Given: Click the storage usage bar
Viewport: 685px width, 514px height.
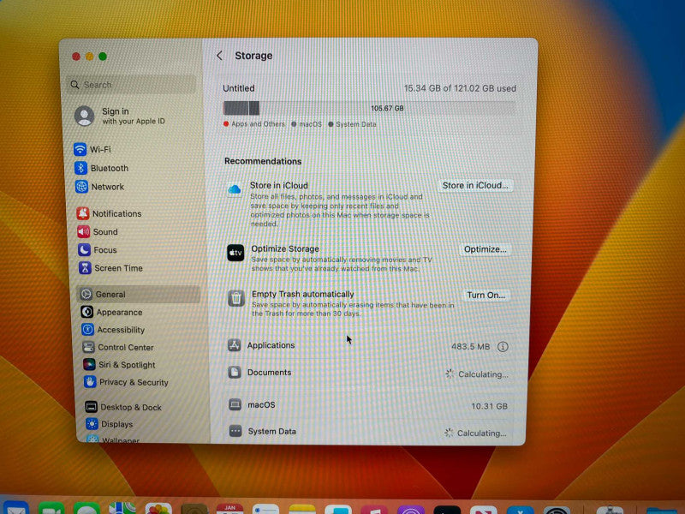Looking at the screenshot, I should [x=369, y=109].
